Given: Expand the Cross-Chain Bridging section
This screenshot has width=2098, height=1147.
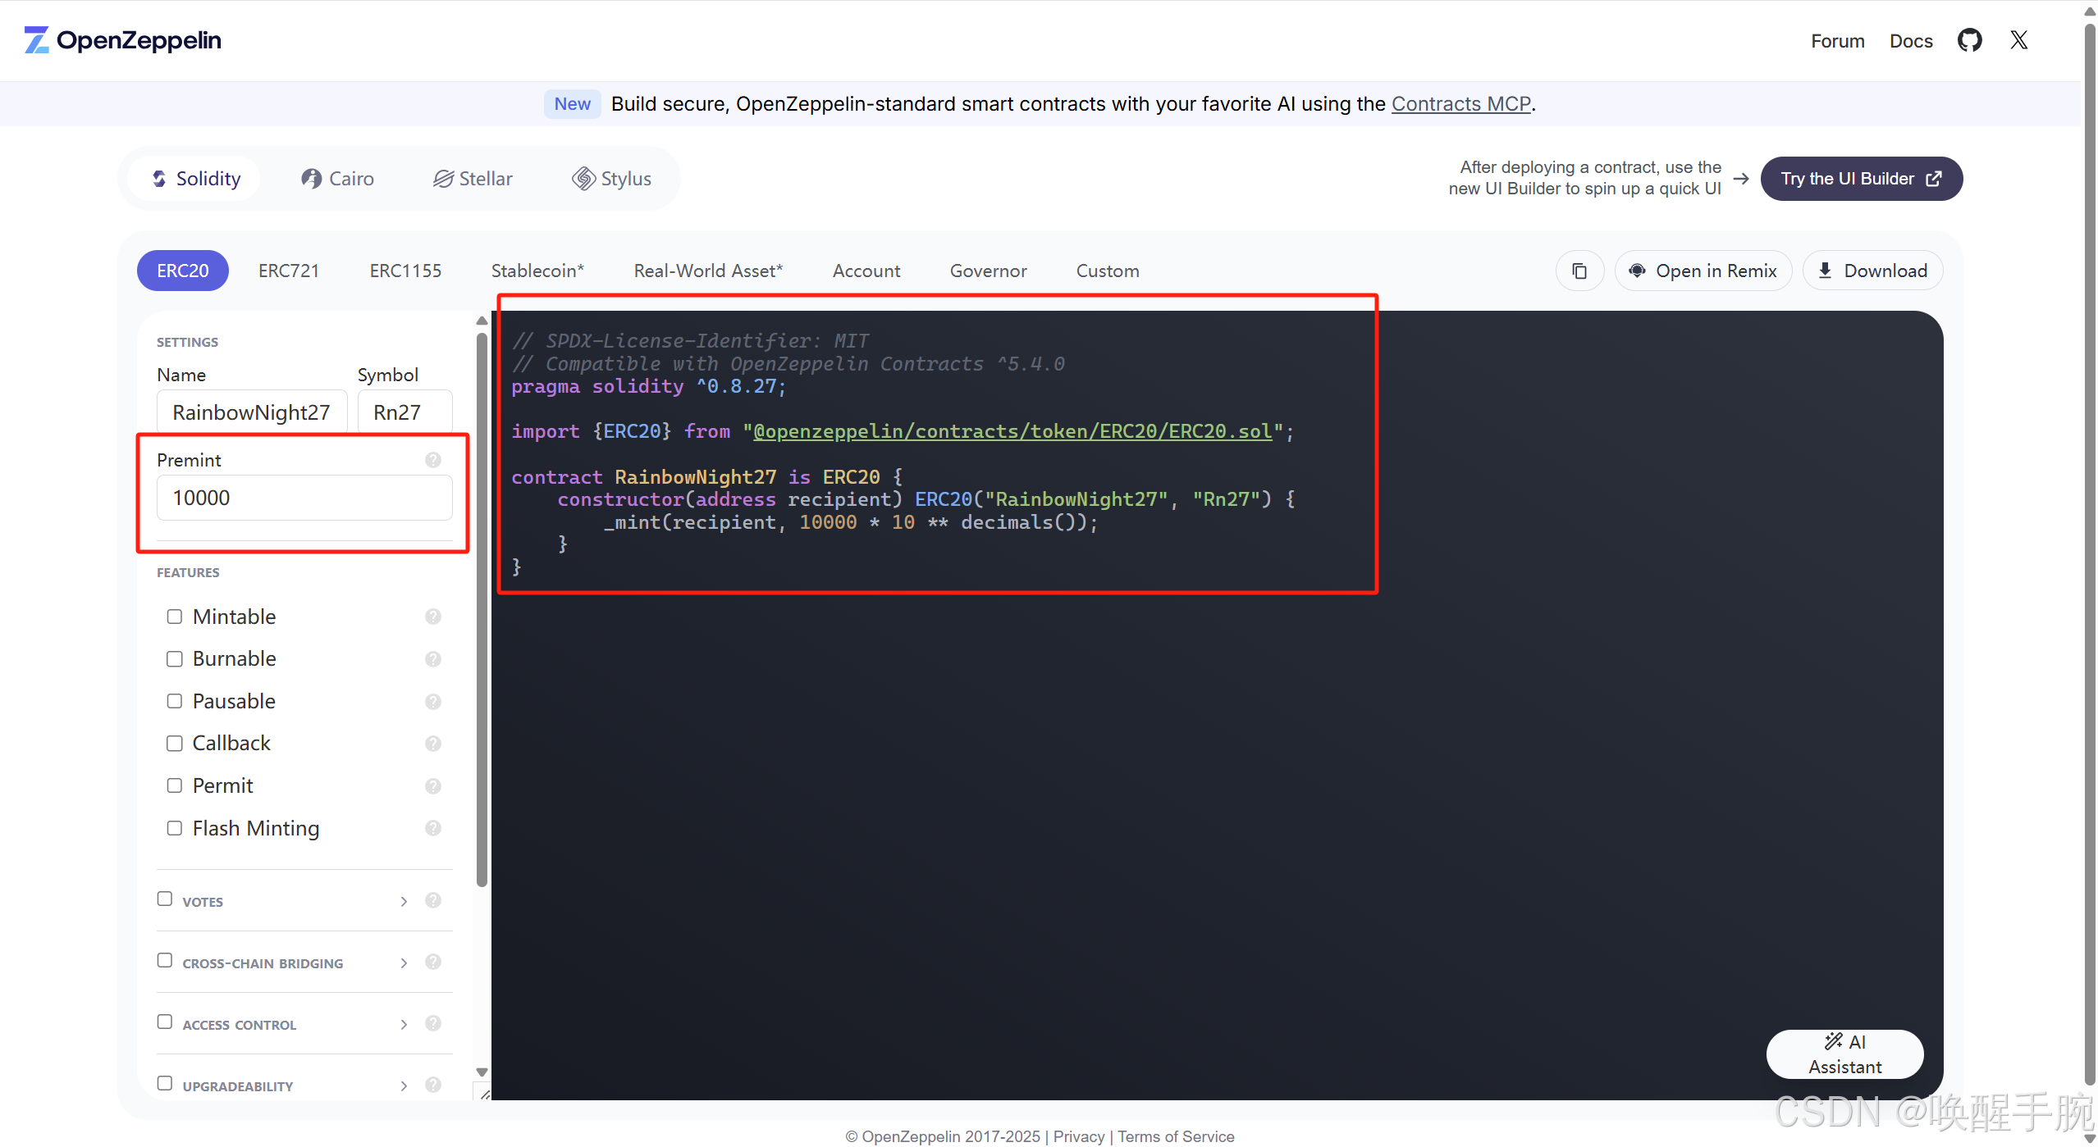Looking at the screenshot, I should click(404, 963).
